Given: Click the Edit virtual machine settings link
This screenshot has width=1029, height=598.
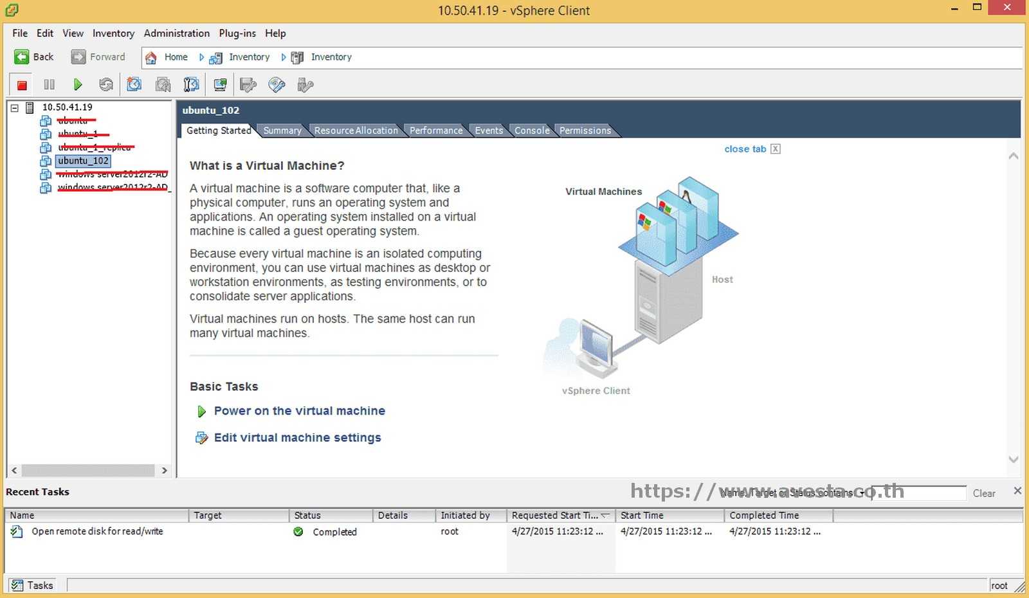Looking at the screenshot, I should (x=296, y=437).
